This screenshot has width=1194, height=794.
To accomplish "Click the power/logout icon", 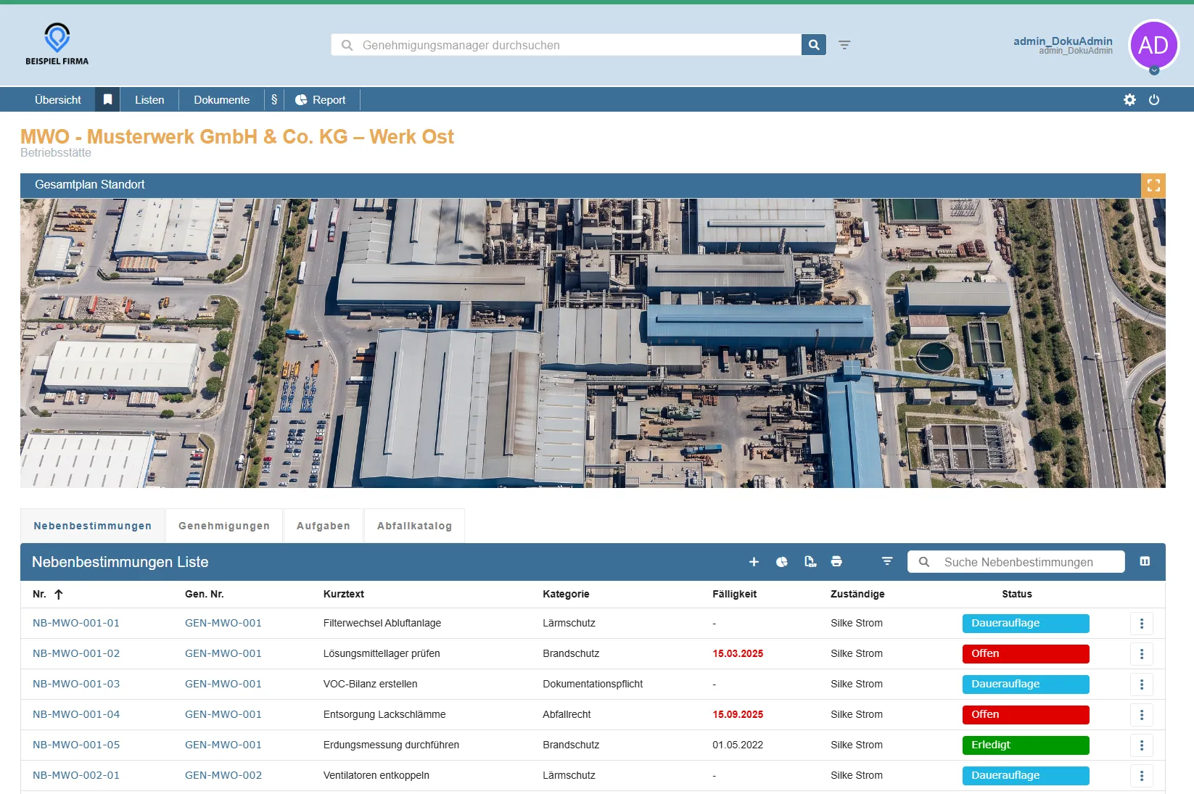I will pyautogui.click(x=1154, y=100).
